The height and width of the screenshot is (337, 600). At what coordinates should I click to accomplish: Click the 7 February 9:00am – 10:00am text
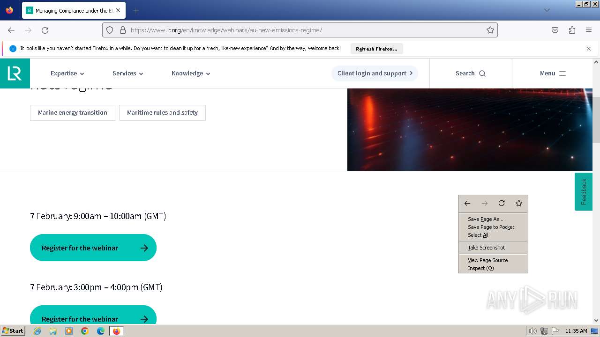click(98, 216)
